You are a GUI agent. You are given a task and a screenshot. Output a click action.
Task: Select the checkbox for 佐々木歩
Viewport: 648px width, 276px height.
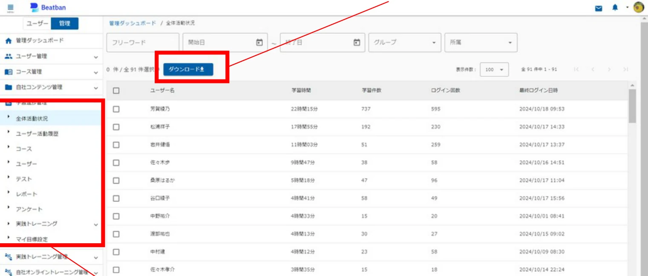coord(116,162)
